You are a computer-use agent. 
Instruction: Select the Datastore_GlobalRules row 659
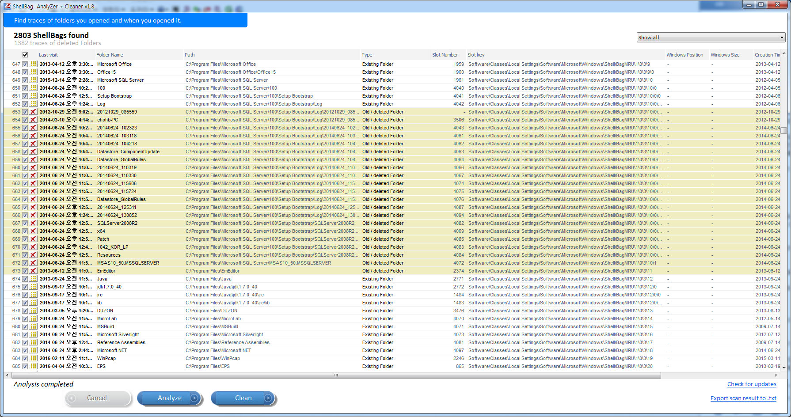pyautogui.click(x=393, y=159)
